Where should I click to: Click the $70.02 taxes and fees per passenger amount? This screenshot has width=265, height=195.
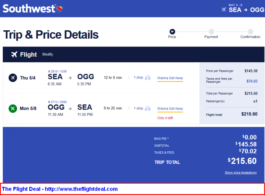(x=252, y=81)
